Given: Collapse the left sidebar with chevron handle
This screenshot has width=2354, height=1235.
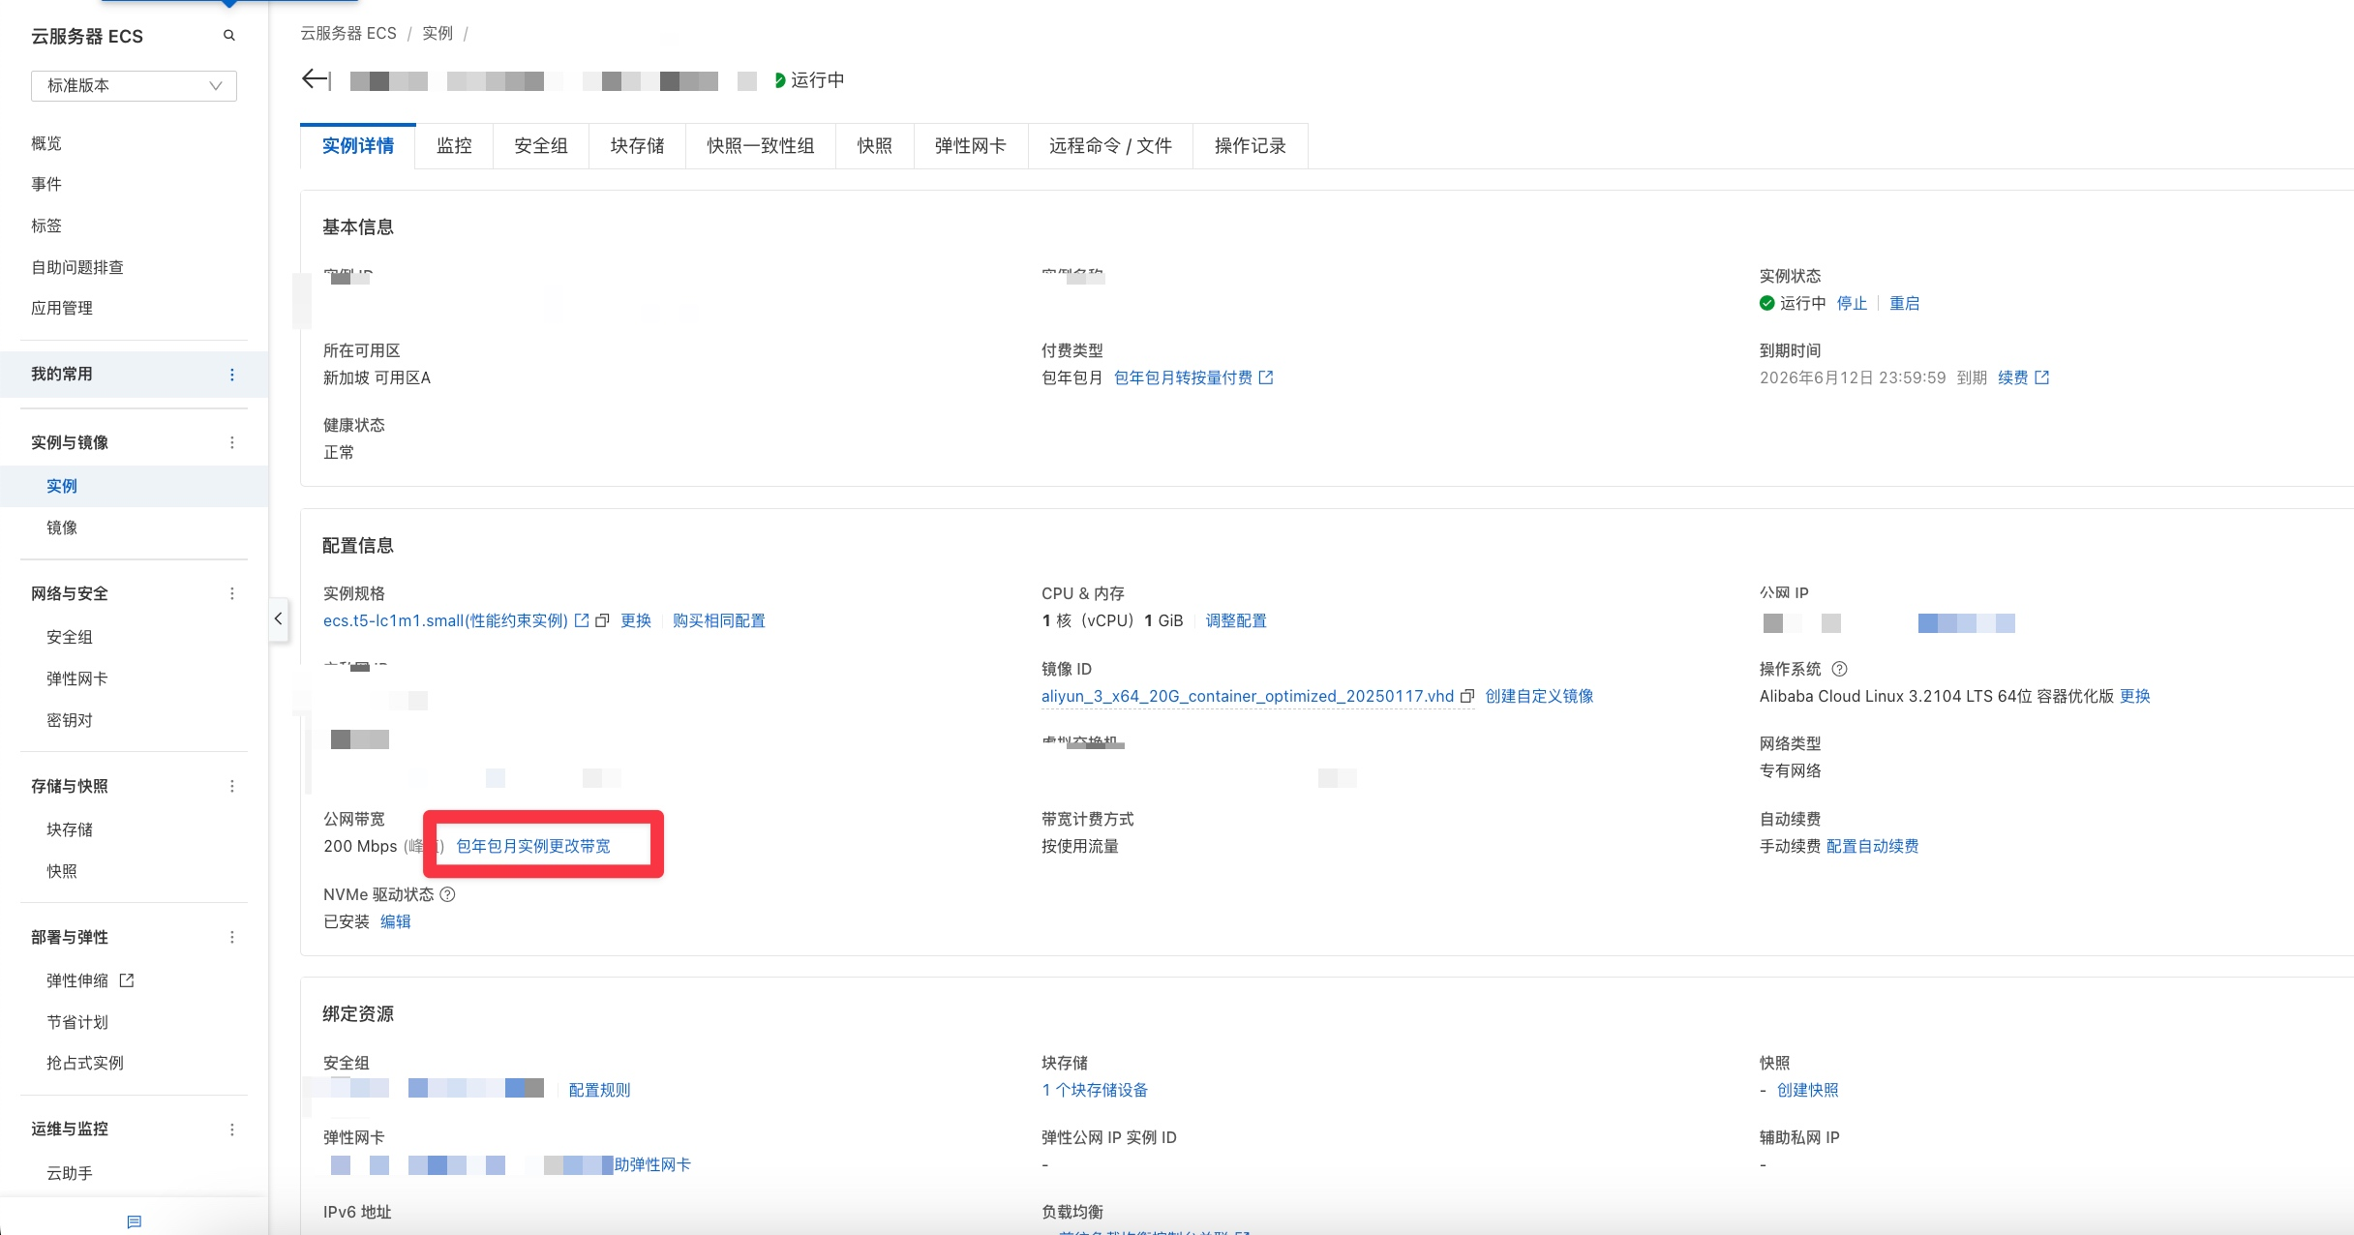Looking at the screenshot, I should tap(278, 618).
